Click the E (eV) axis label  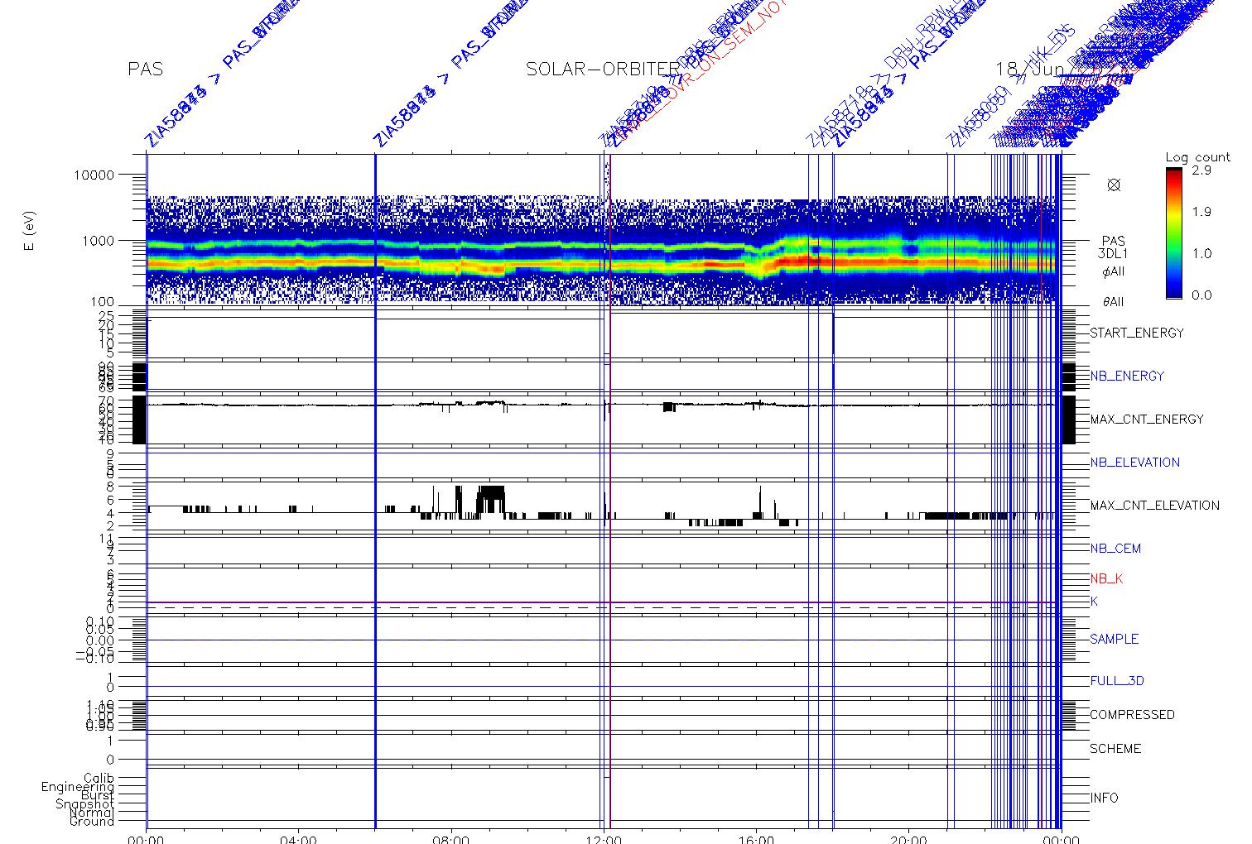pyautogui.click(x=30, y=231)
